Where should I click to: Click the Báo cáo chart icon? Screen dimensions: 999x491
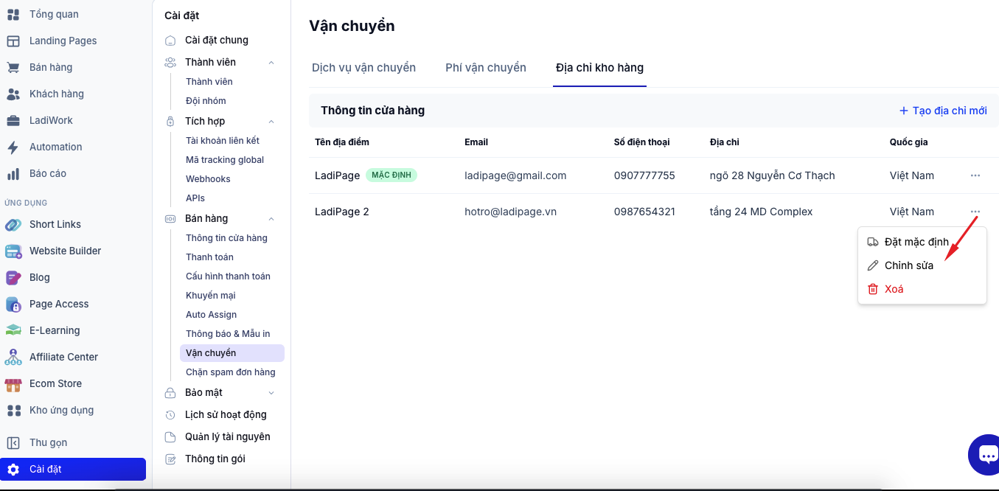coord(13,173)
